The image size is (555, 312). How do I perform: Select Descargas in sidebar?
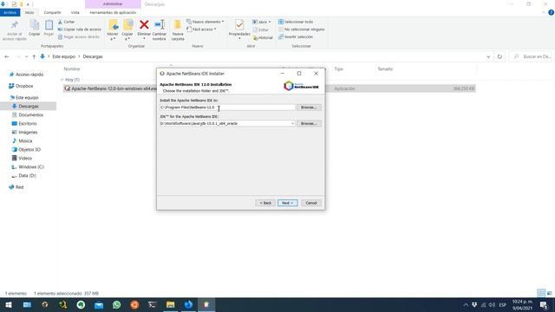pyautogui.click(x=29, y=106)
